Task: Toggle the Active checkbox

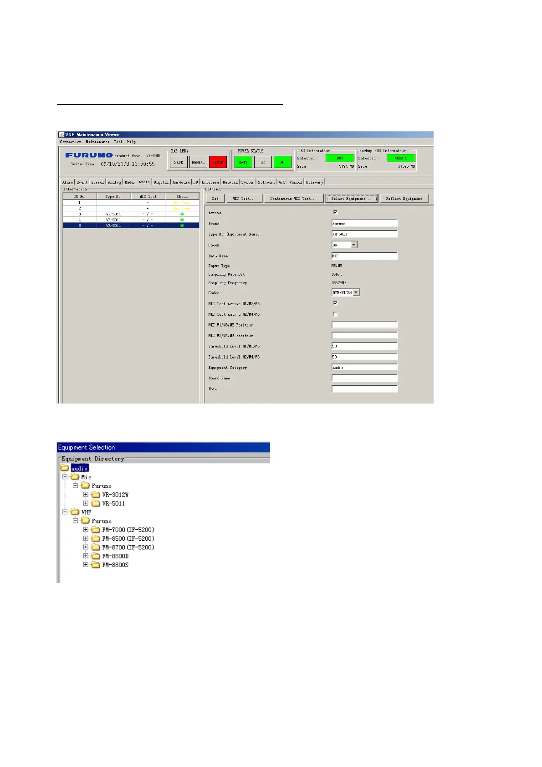Action: pyautogui.click(x=335, y=212)
